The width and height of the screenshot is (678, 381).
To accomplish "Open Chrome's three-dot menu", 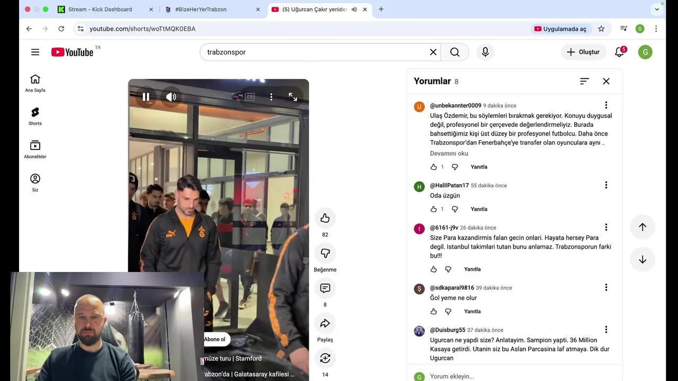I will click(656, 29).
